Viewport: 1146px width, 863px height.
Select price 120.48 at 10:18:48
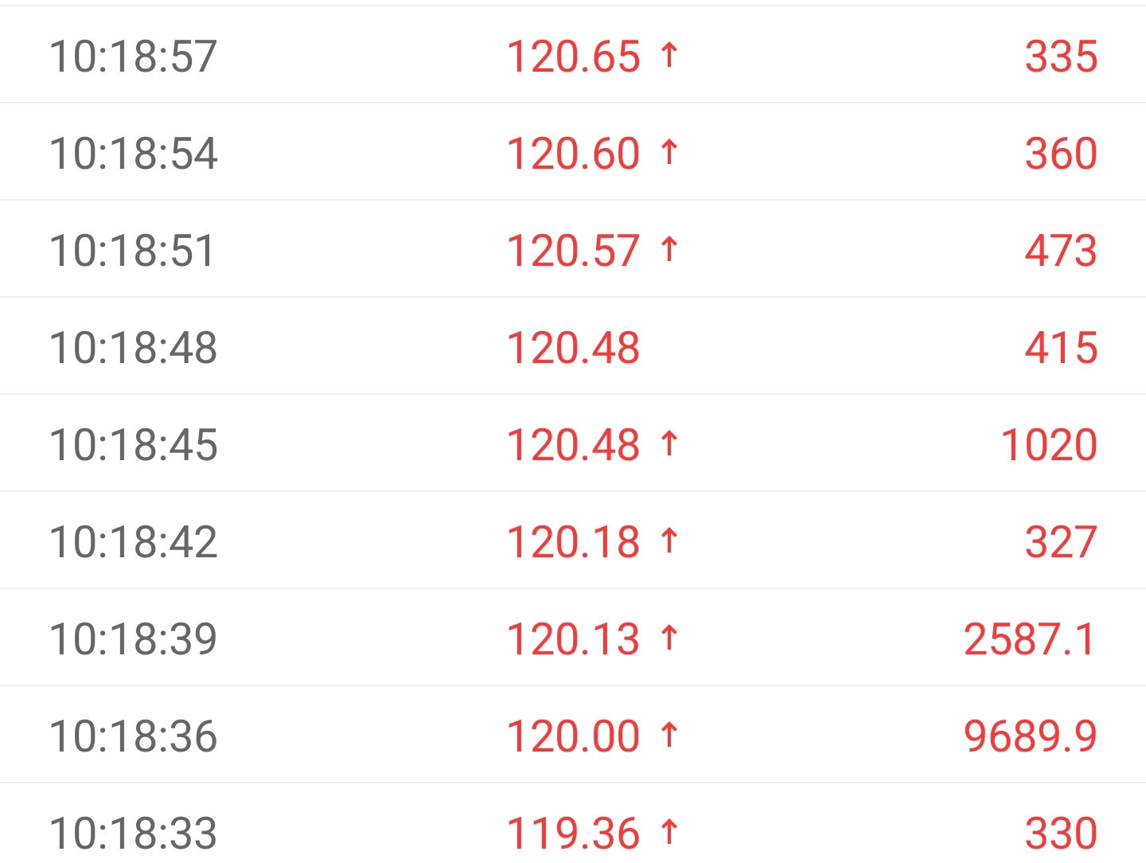tap(573, 348)
